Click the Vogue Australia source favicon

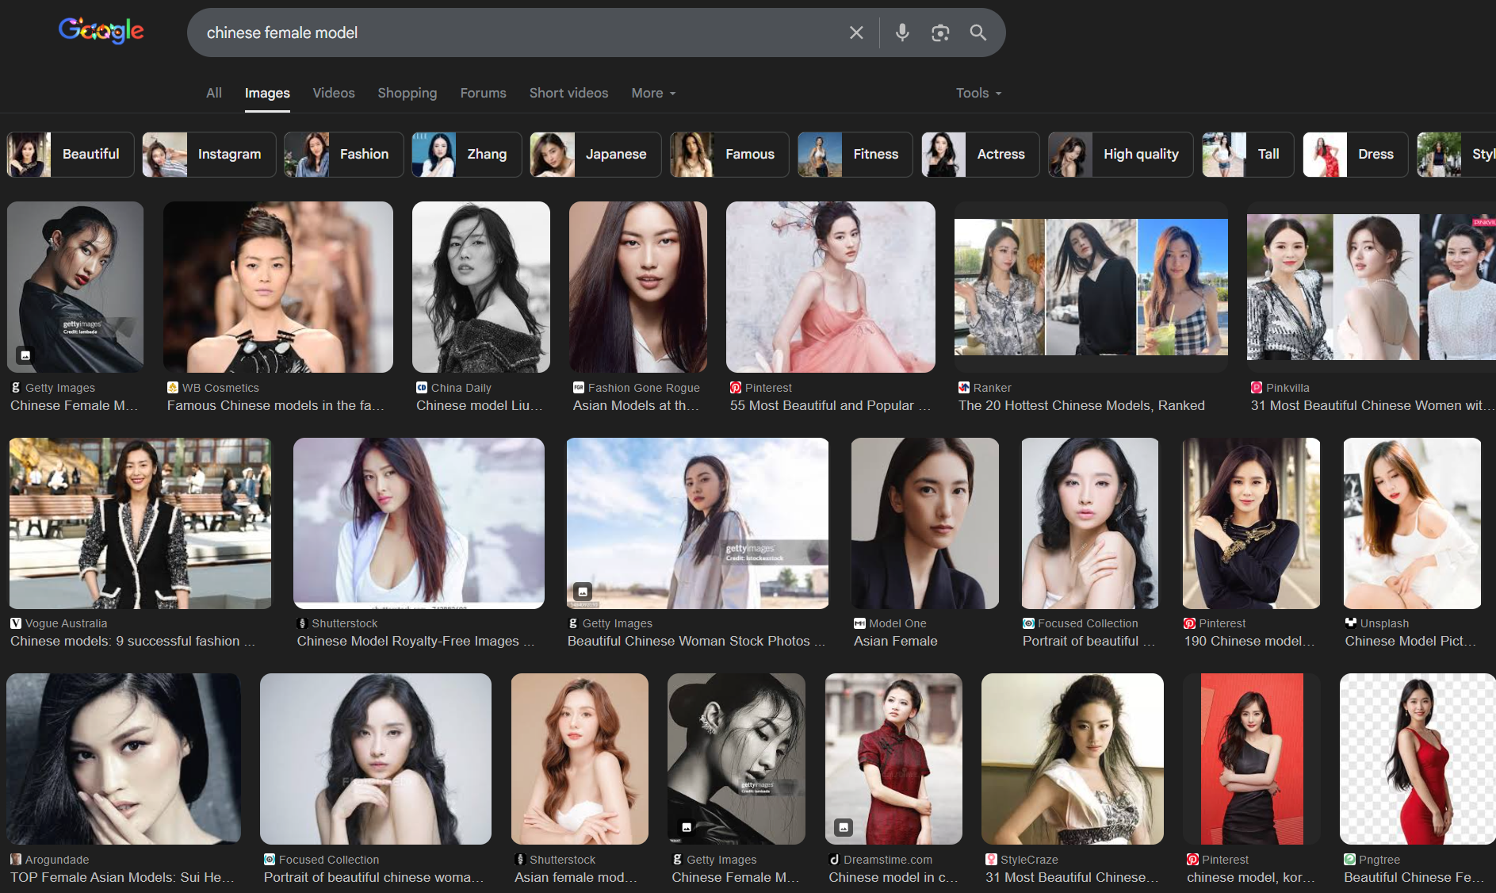tap(16, 623)
